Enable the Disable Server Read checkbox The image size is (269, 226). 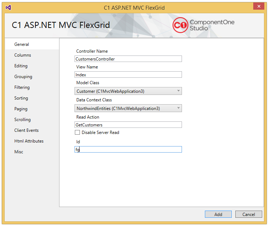[x=77, y=133]
